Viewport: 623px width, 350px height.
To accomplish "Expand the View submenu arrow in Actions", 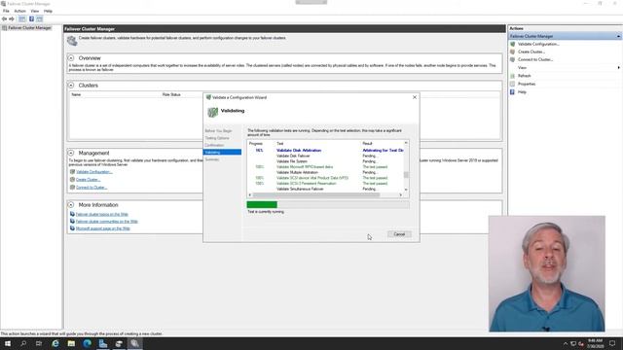I will [619, 68].
